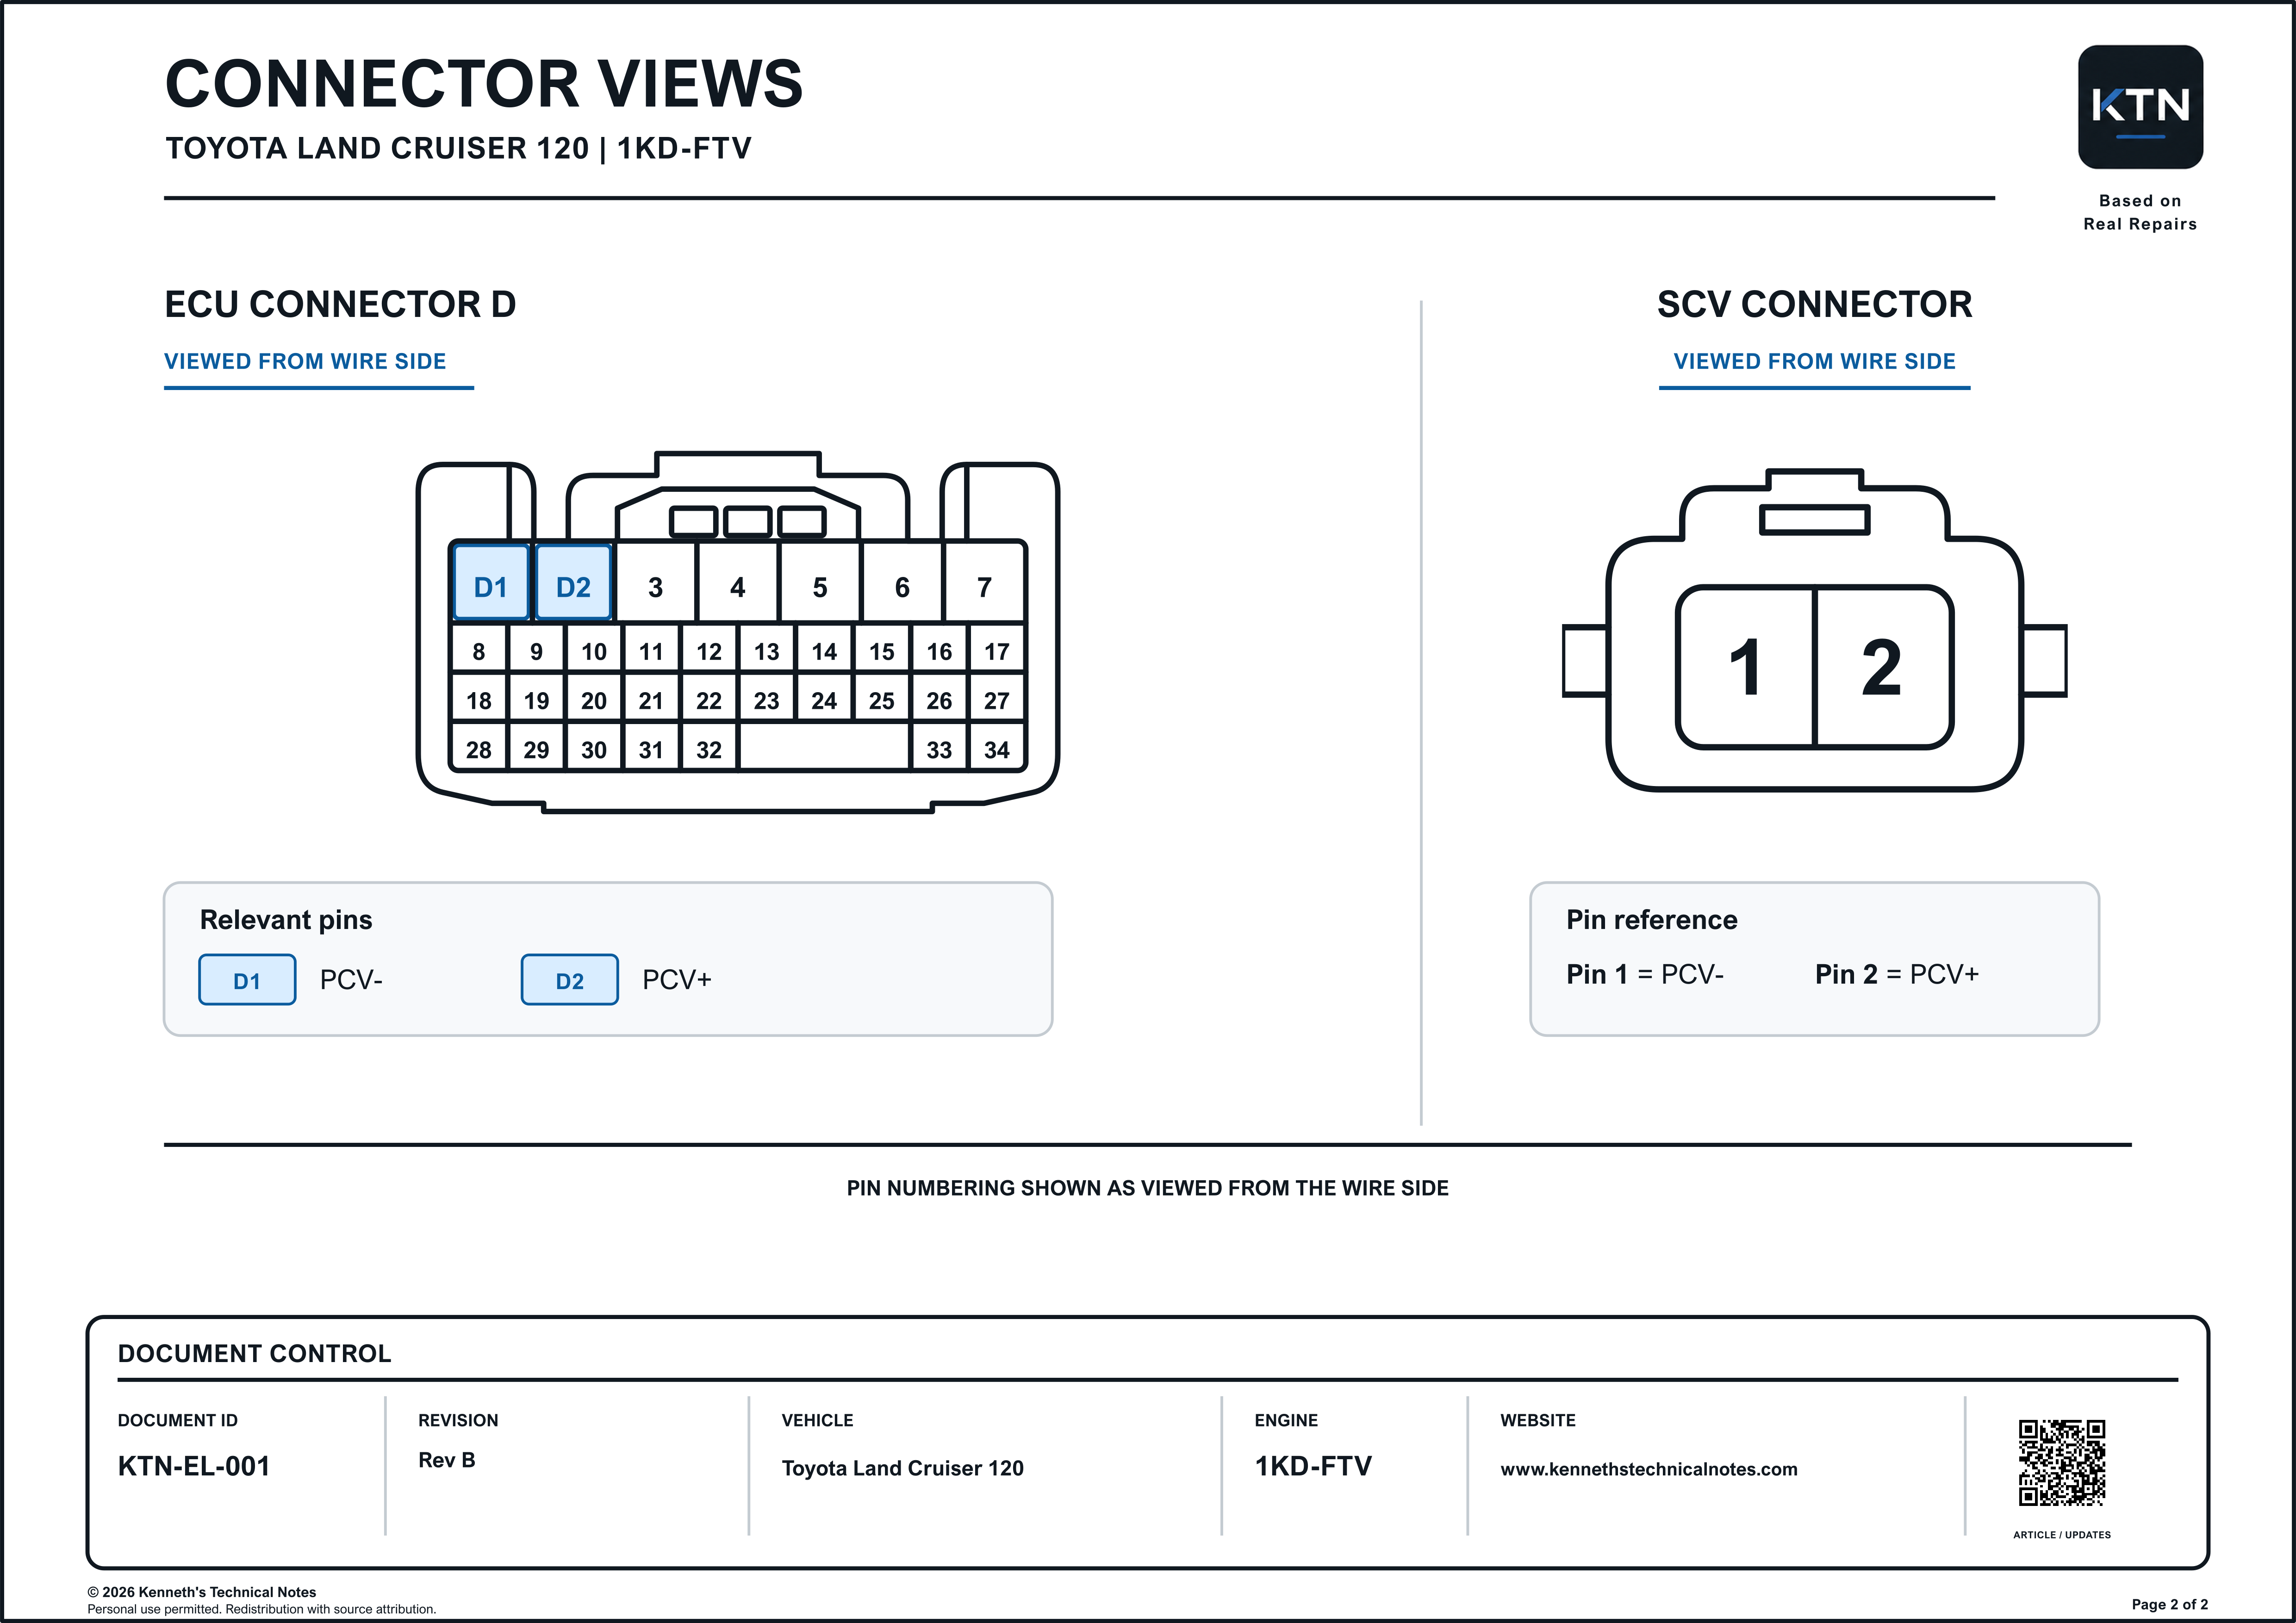This screenshot has height=1623, width=2296.
Task: Click the 'ARTICLE / UPDATES' caption
Action: [x=2062, y=1535]
